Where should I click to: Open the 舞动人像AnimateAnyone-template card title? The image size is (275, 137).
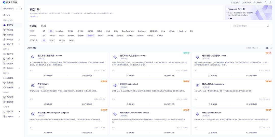[x=53, y=113]
